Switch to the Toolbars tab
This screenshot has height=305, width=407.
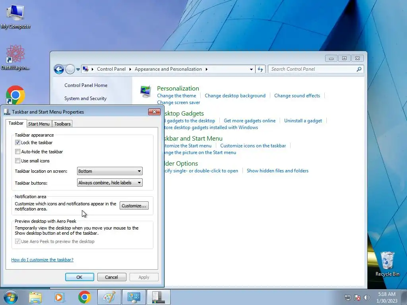[x=62, y=124]
